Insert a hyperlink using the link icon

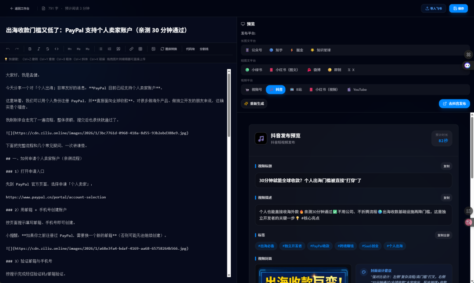(x=131, y=49)
